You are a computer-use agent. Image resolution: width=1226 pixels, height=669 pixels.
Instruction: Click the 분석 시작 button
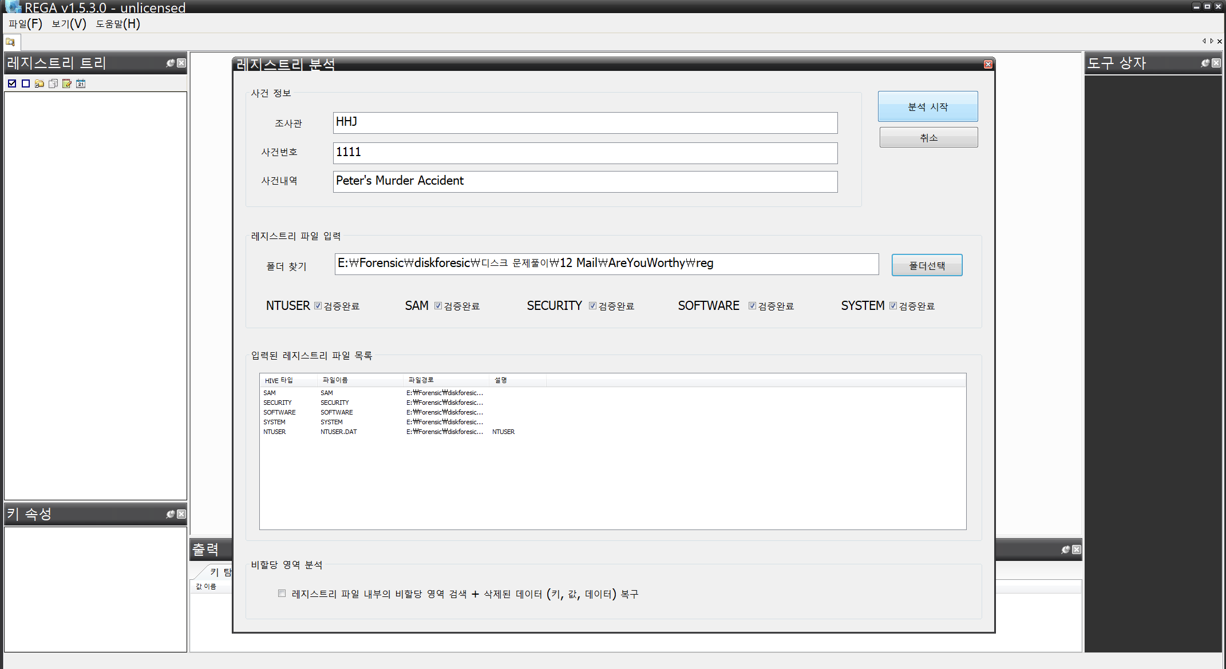click(928, 107)
